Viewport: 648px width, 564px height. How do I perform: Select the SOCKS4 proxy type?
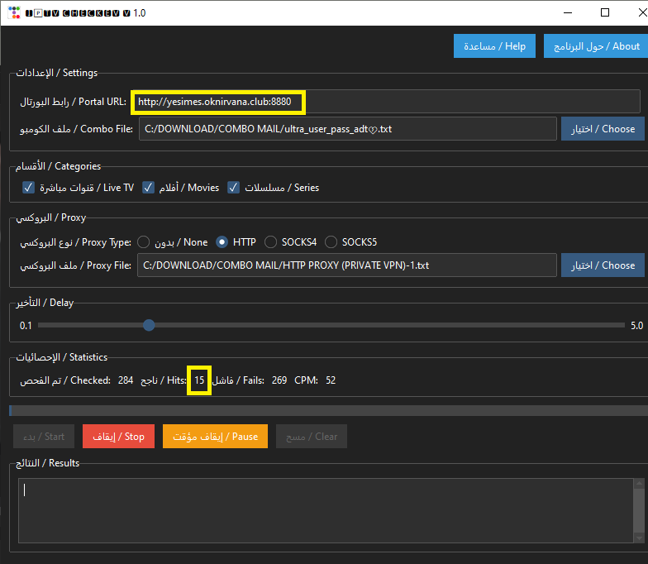point(270,241)
